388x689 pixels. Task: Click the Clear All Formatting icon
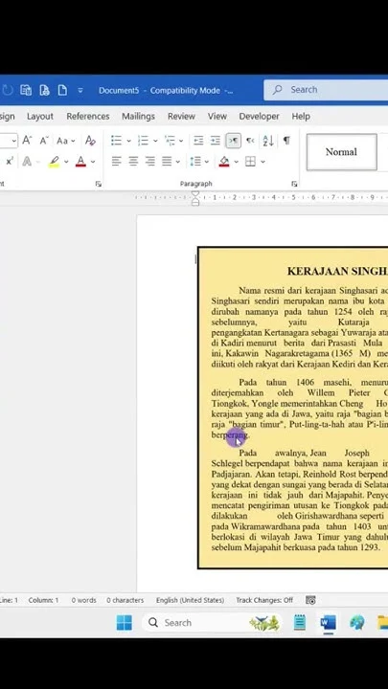[90, 141]
